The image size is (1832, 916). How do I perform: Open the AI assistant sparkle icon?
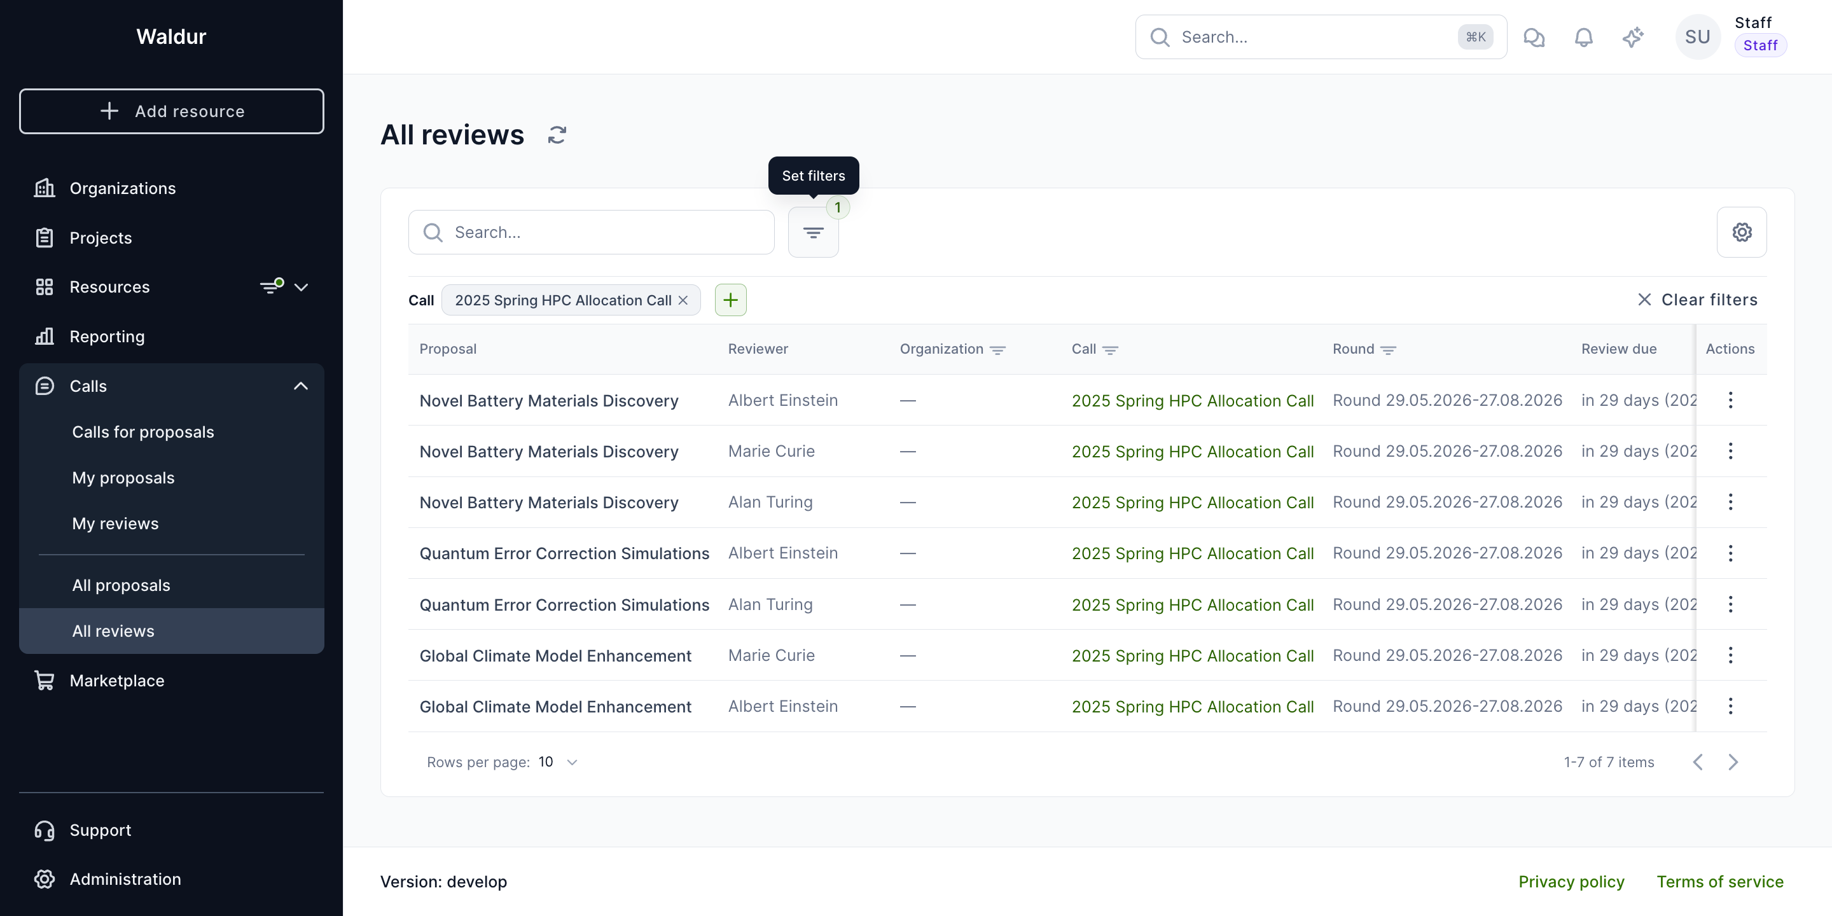point(1633,37)
